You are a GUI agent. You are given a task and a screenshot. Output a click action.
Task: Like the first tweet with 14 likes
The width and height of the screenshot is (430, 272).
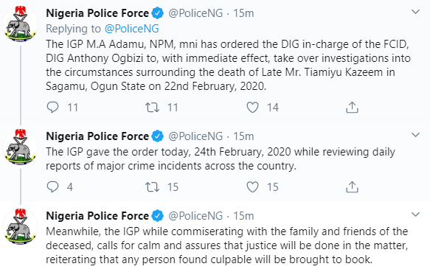tap(252, 107)
